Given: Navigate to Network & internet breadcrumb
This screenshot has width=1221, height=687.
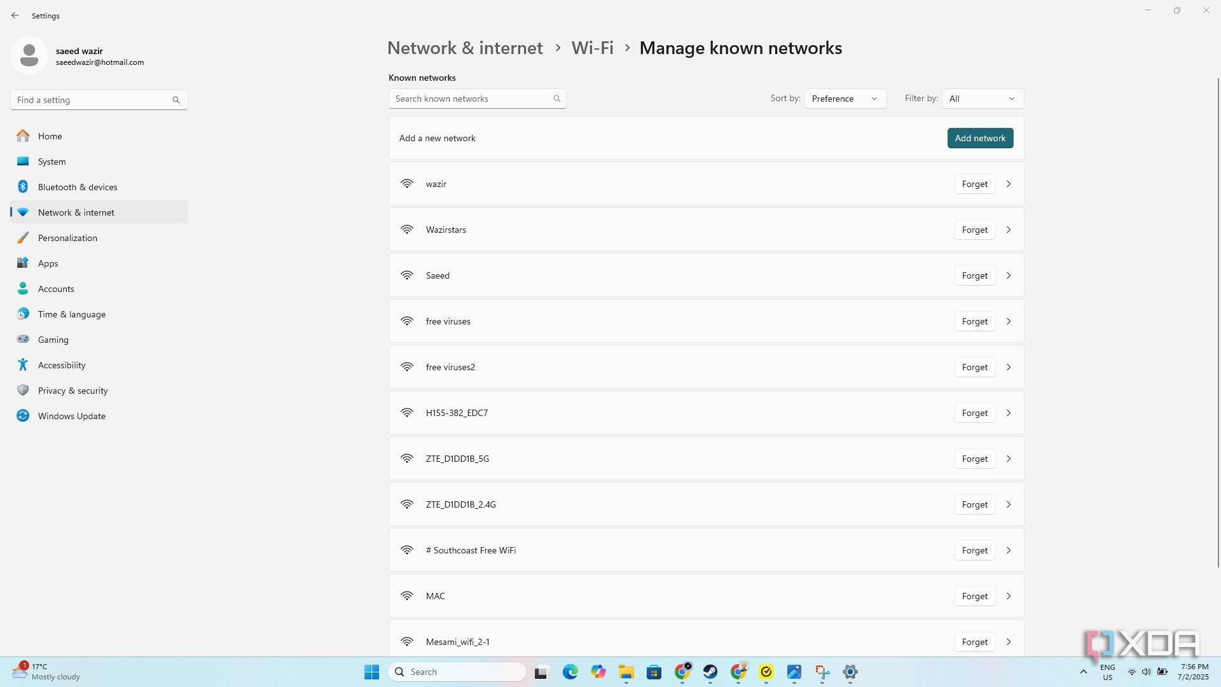Looking at the screenshot, I should tap(465, 48).
